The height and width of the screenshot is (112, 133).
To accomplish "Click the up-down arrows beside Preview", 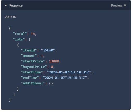I will tap(125, 5).
